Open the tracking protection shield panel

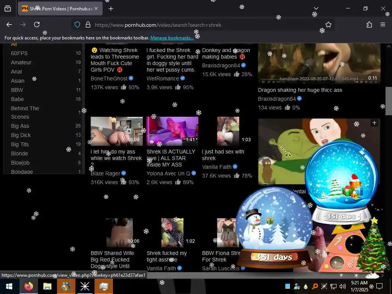tap(77, 25)
